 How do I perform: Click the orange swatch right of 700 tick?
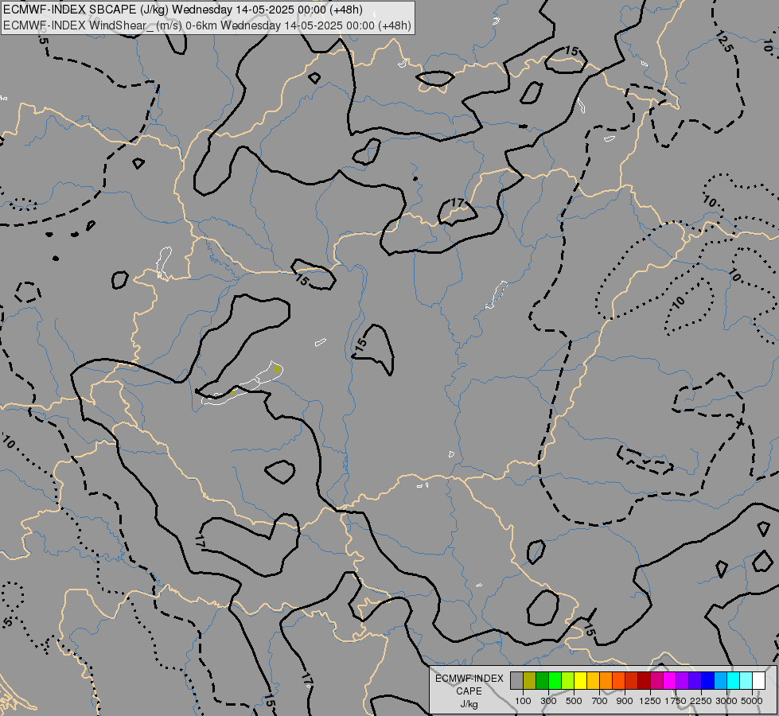606,681
